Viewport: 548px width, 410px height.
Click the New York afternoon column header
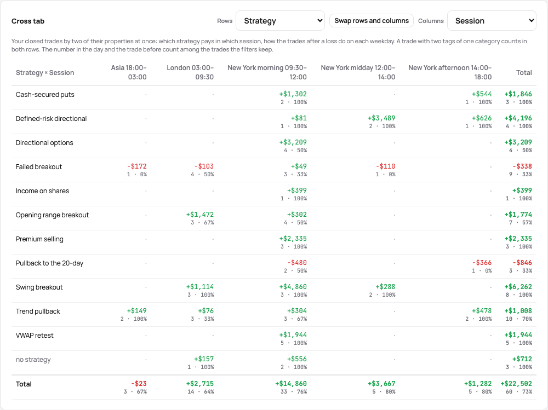tap(450, 72)
